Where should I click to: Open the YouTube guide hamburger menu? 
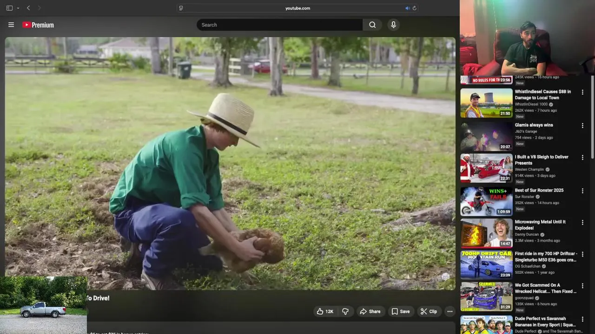tap(11, 25)
